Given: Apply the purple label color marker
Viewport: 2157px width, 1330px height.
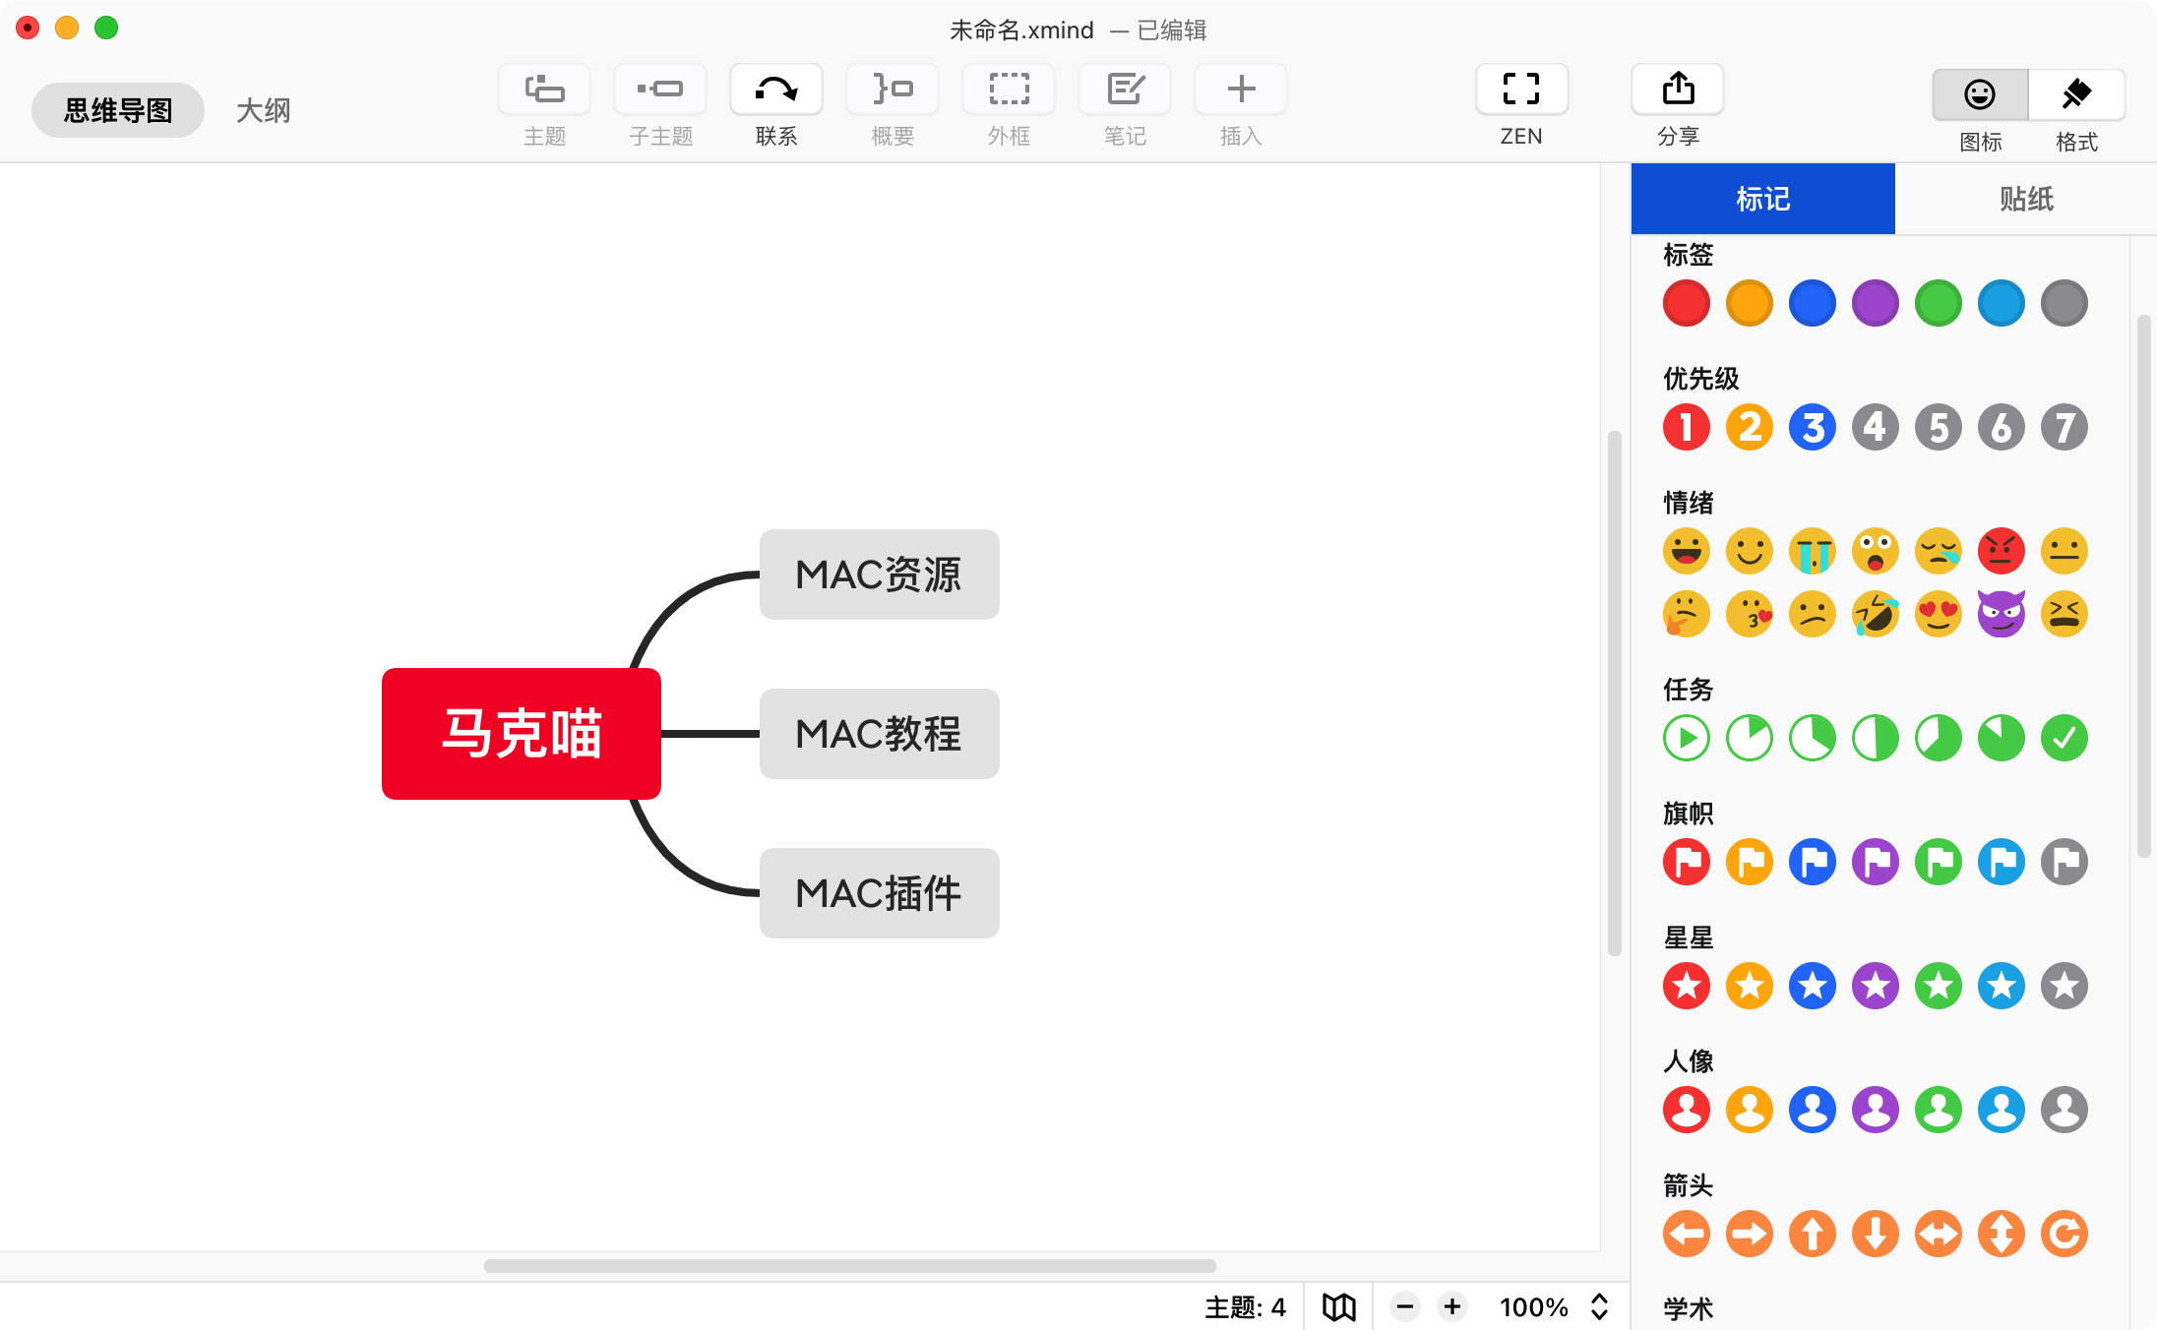Looking at the screenshot, I should [1875, 303].
